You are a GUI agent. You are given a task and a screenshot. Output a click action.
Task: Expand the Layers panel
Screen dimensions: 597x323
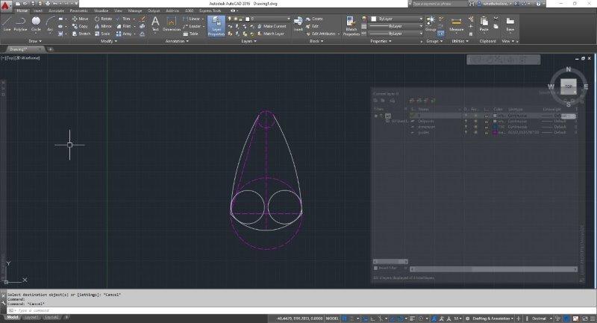[x=249, y=41]
